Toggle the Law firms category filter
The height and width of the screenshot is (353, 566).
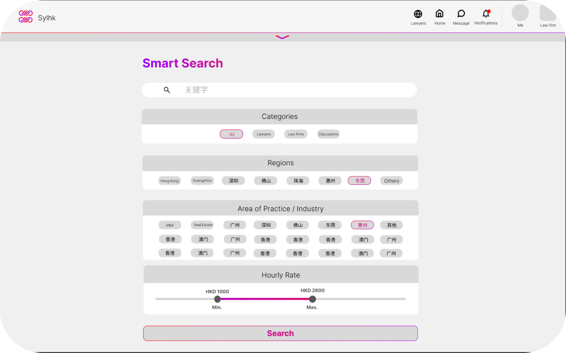tap(296, 134)
